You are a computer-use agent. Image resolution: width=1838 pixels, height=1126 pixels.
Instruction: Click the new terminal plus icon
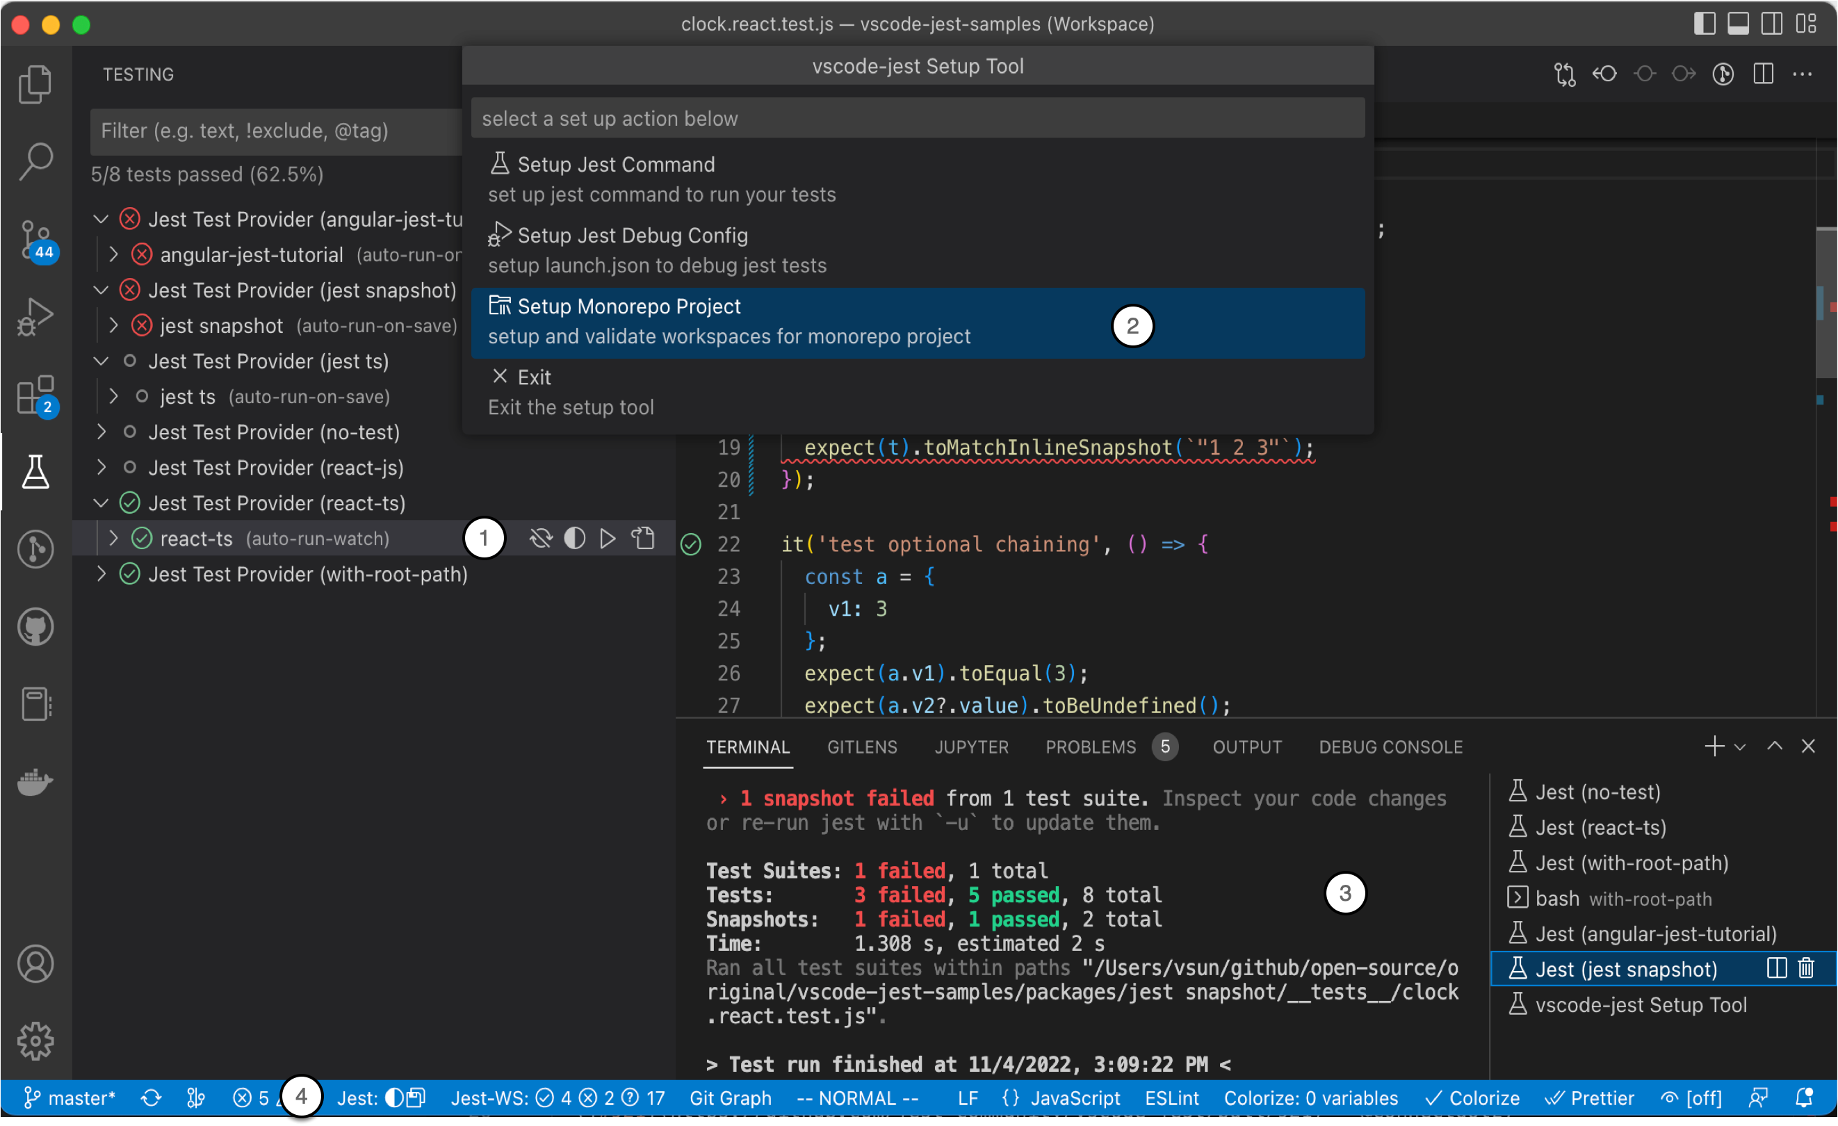1714,746
